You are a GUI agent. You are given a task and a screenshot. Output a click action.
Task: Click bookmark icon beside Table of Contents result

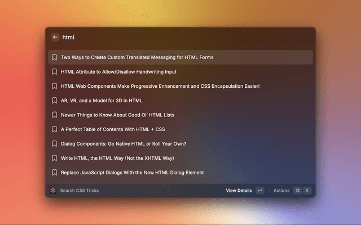[x=55, y=129]
